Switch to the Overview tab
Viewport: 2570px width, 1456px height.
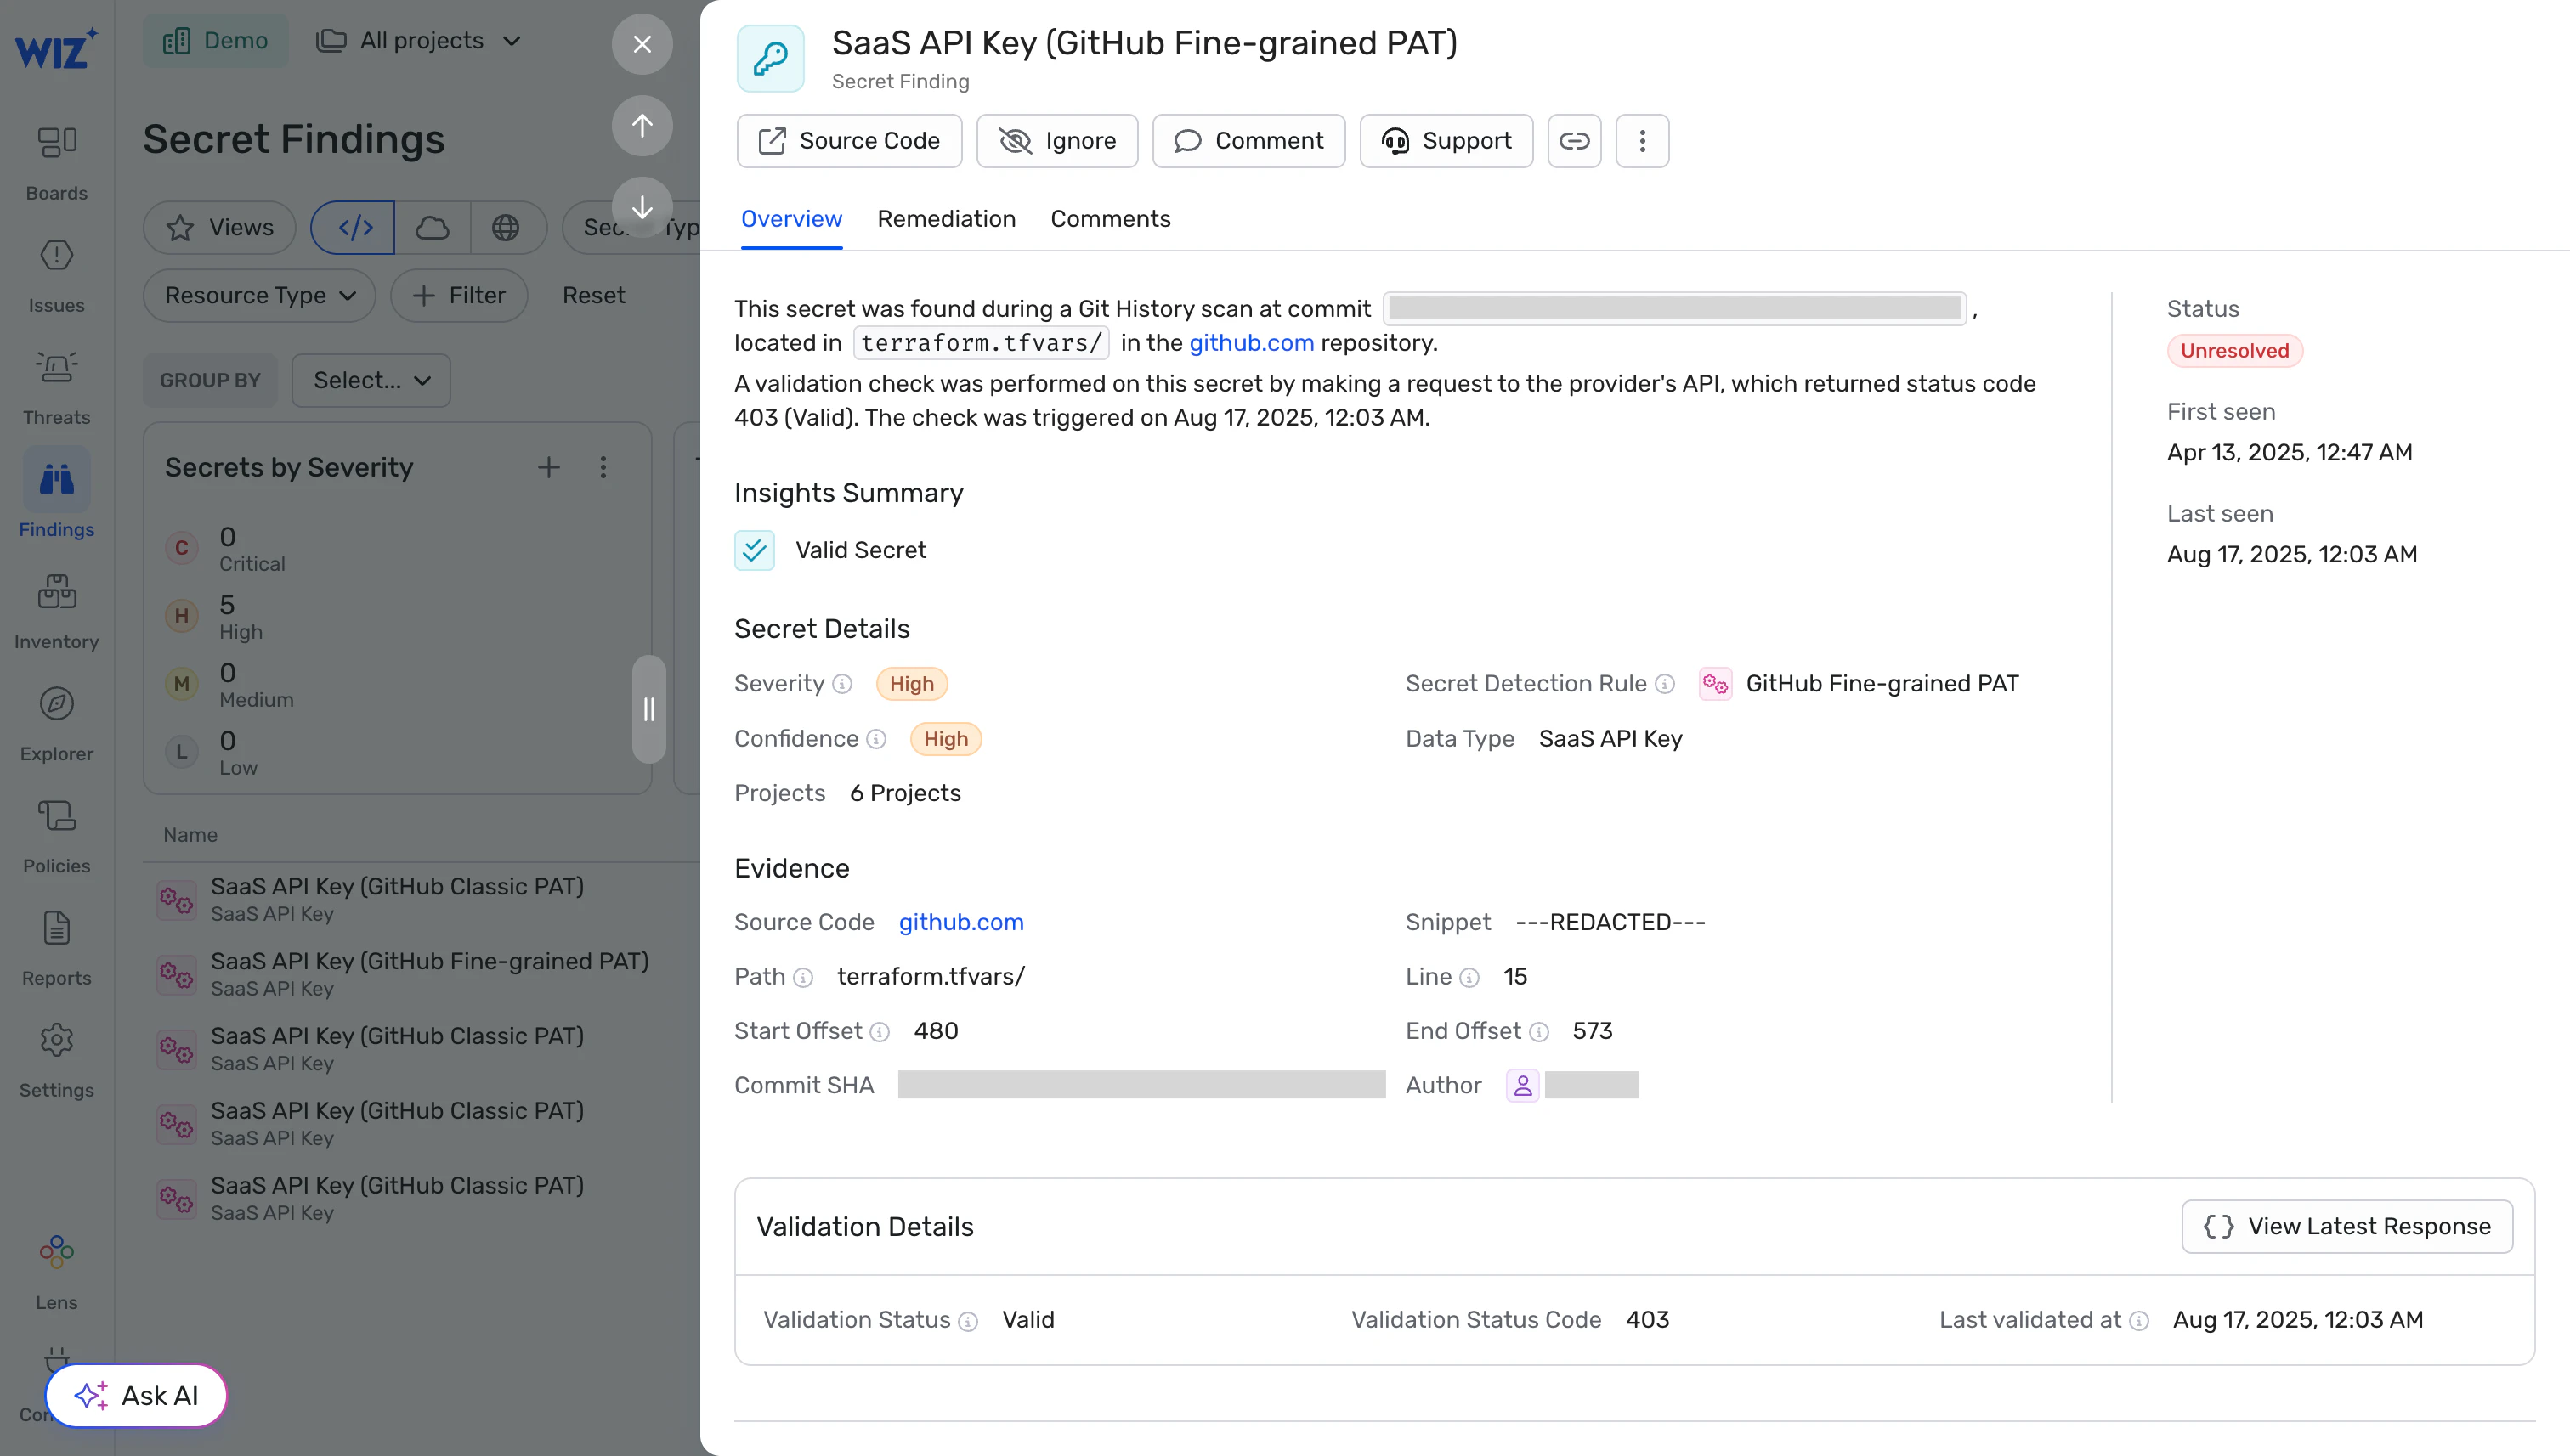pos(790,218)
